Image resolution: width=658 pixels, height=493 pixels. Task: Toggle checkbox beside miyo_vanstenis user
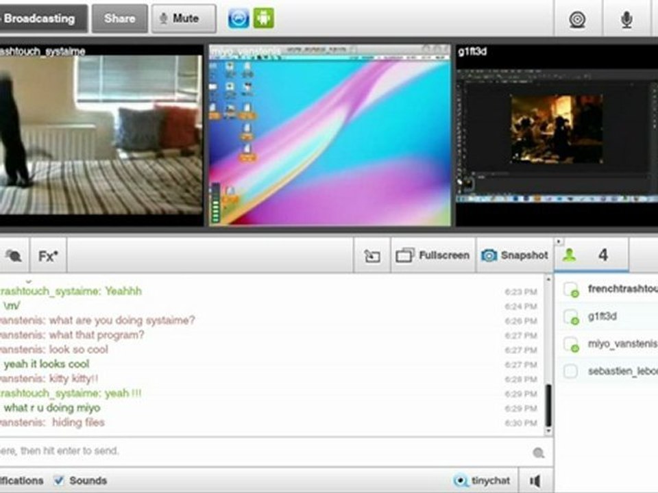pos(571,344)
